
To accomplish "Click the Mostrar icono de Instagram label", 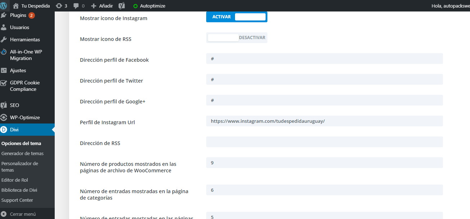I will point(113,18).
